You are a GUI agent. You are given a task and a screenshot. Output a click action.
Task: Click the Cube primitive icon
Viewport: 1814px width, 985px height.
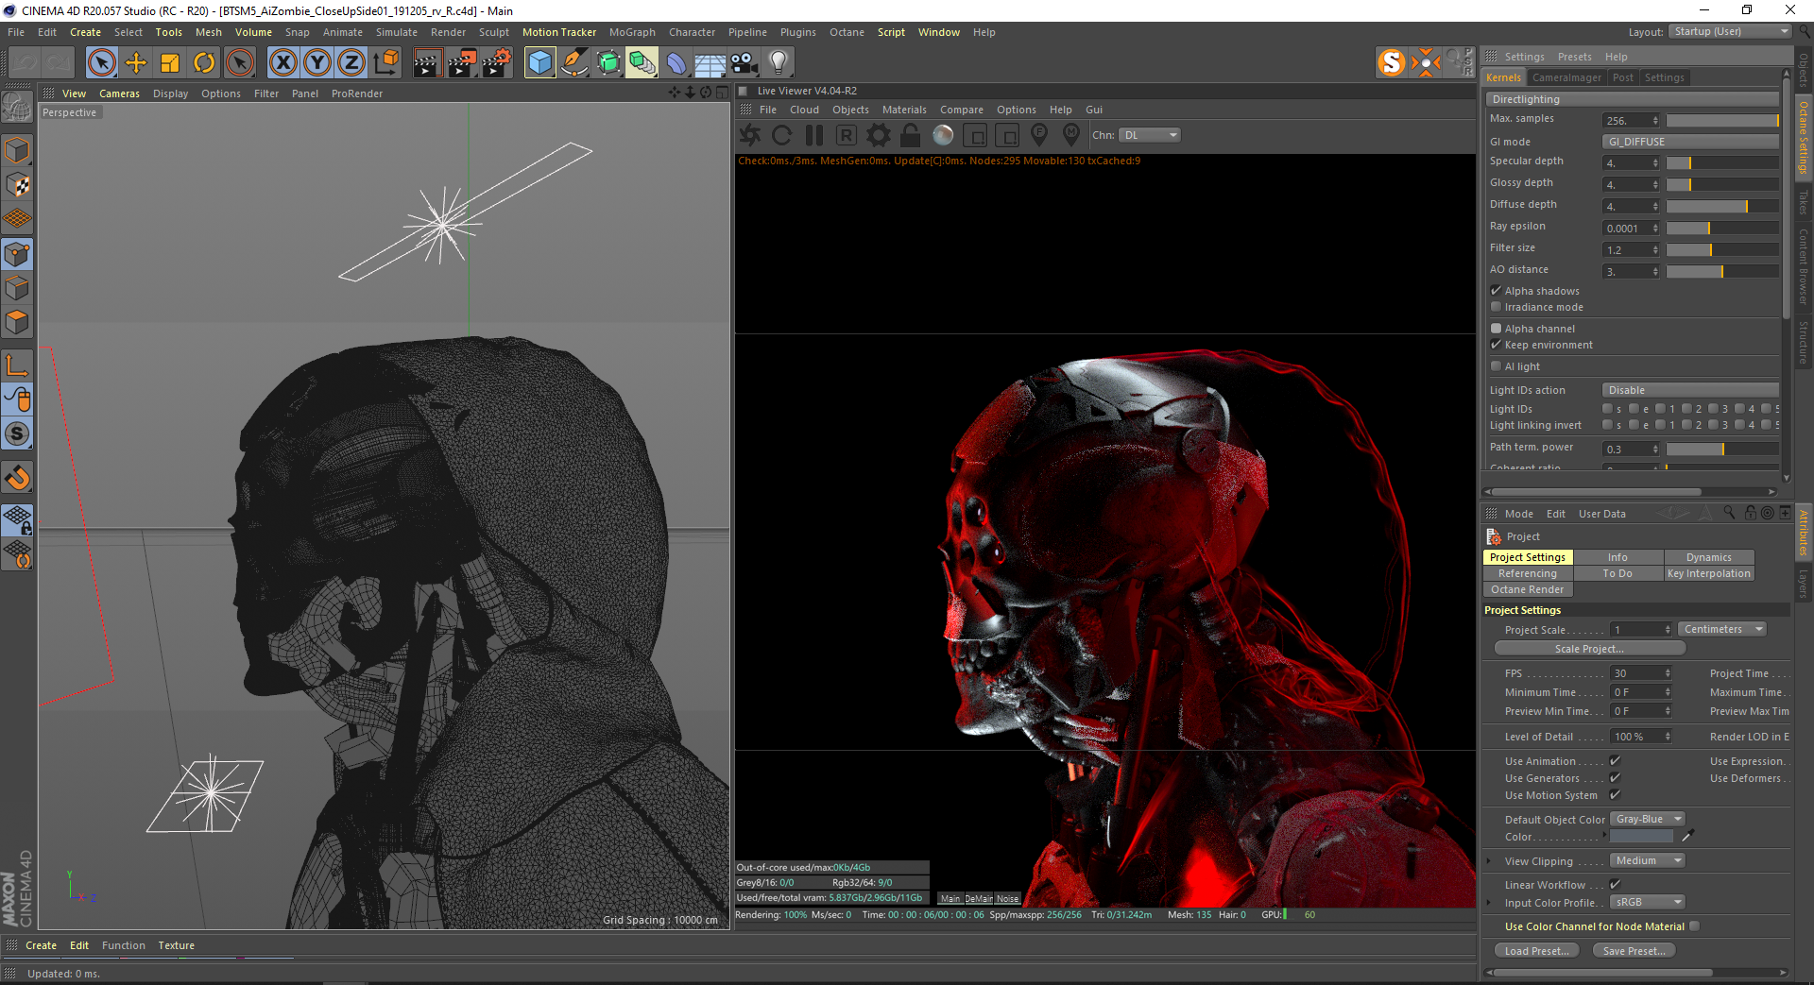click(x=539, y=63)
